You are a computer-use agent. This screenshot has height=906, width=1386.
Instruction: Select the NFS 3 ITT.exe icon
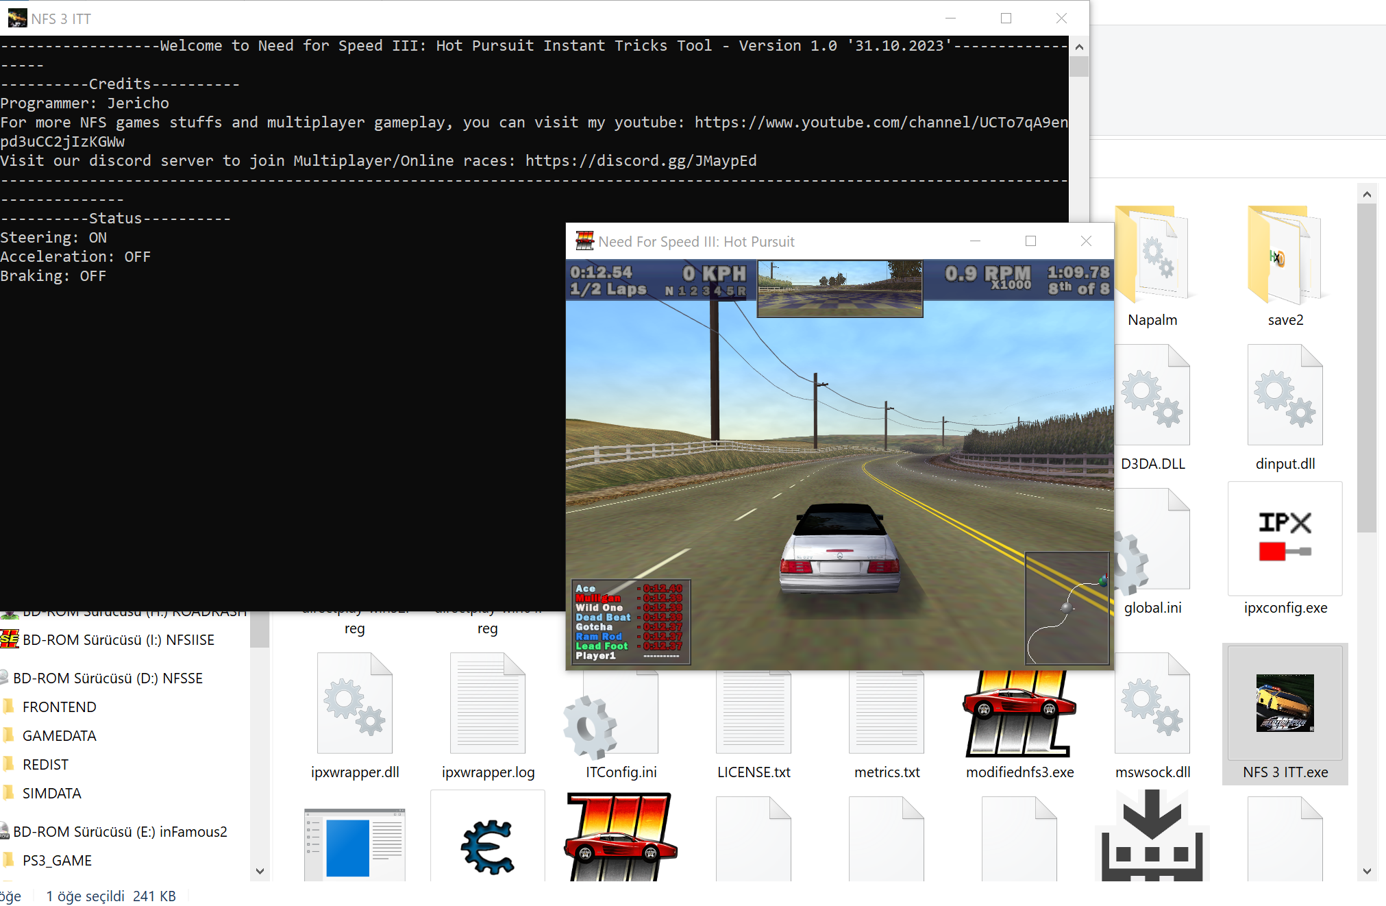(1285, 703)
